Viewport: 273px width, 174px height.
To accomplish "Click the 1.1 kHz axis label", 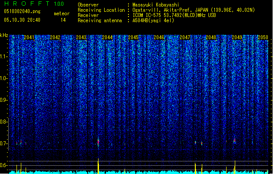I will click(x=3, y=57).
